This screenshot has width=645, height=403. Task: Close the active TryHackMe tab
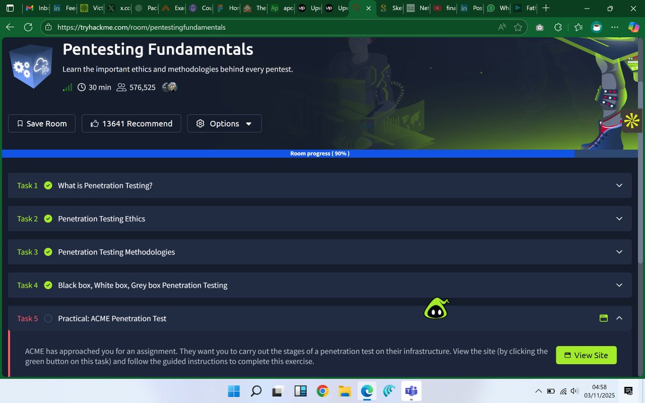[x=368, y=8]
